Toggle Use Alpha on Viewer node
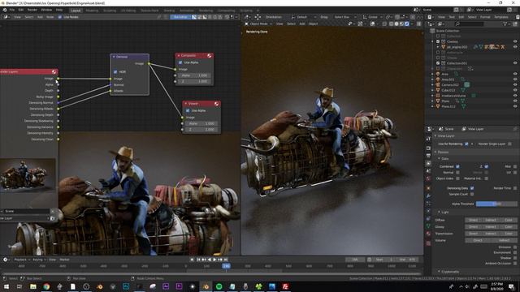Image resolution: width=520 pixels, height=292 pixels. (x=188, y=110)
